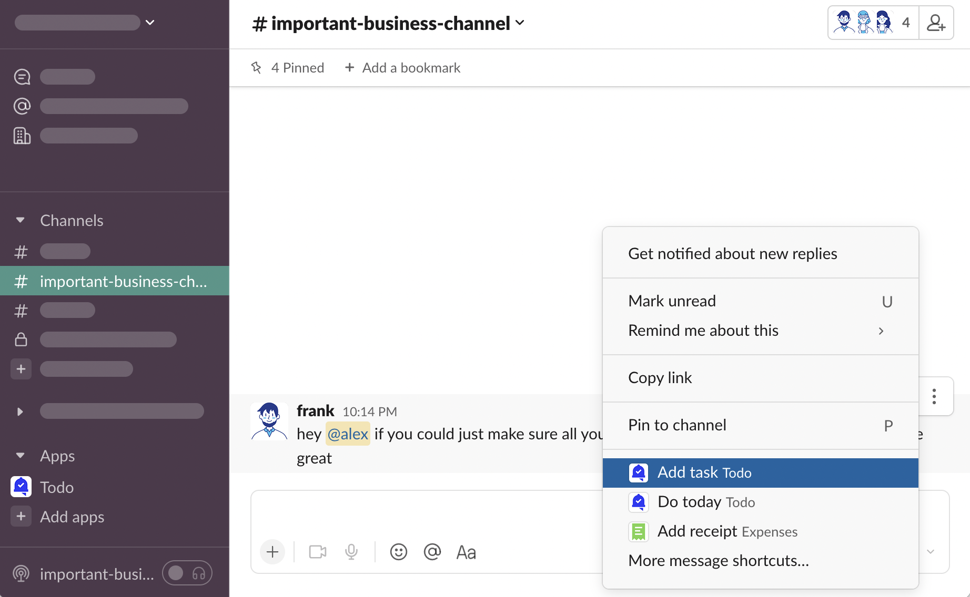
Task: Click the video clip camera icon
Action: pyautogui.click(x=317, y=552)
